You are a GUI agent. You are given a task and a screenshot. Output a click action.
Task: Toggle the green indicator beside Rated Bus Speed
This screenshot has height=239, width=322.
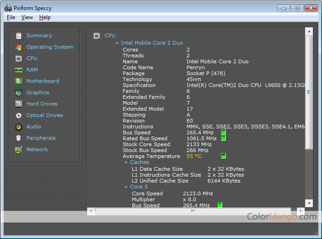point(223,138)
